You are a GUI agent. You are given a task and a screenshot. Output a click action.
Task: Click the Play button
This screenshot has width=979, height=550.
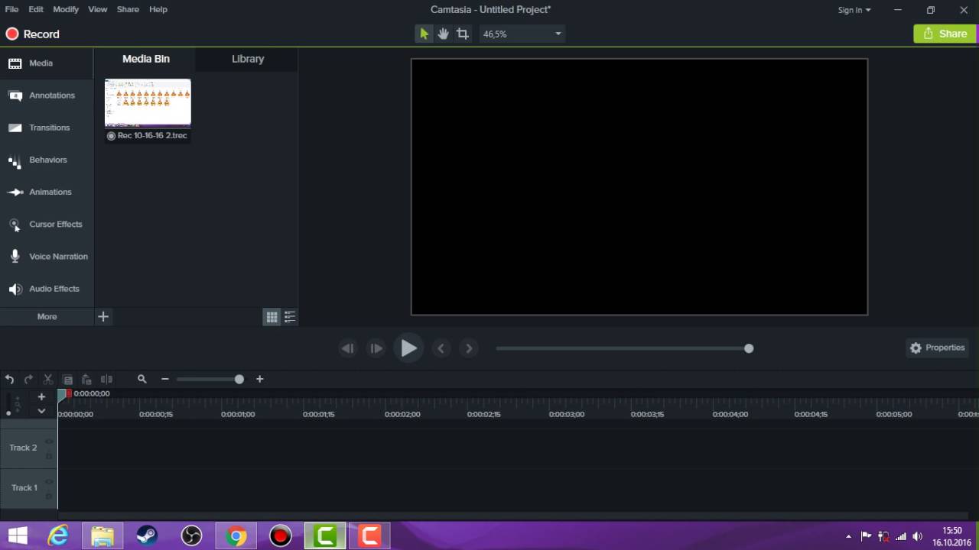[x=408, y=348]
